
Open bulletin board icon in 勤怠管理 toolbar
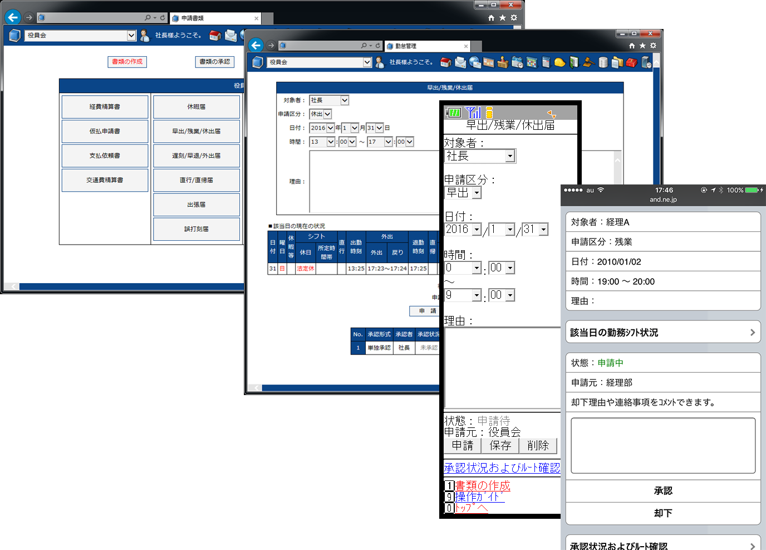[x=489, y=62]
